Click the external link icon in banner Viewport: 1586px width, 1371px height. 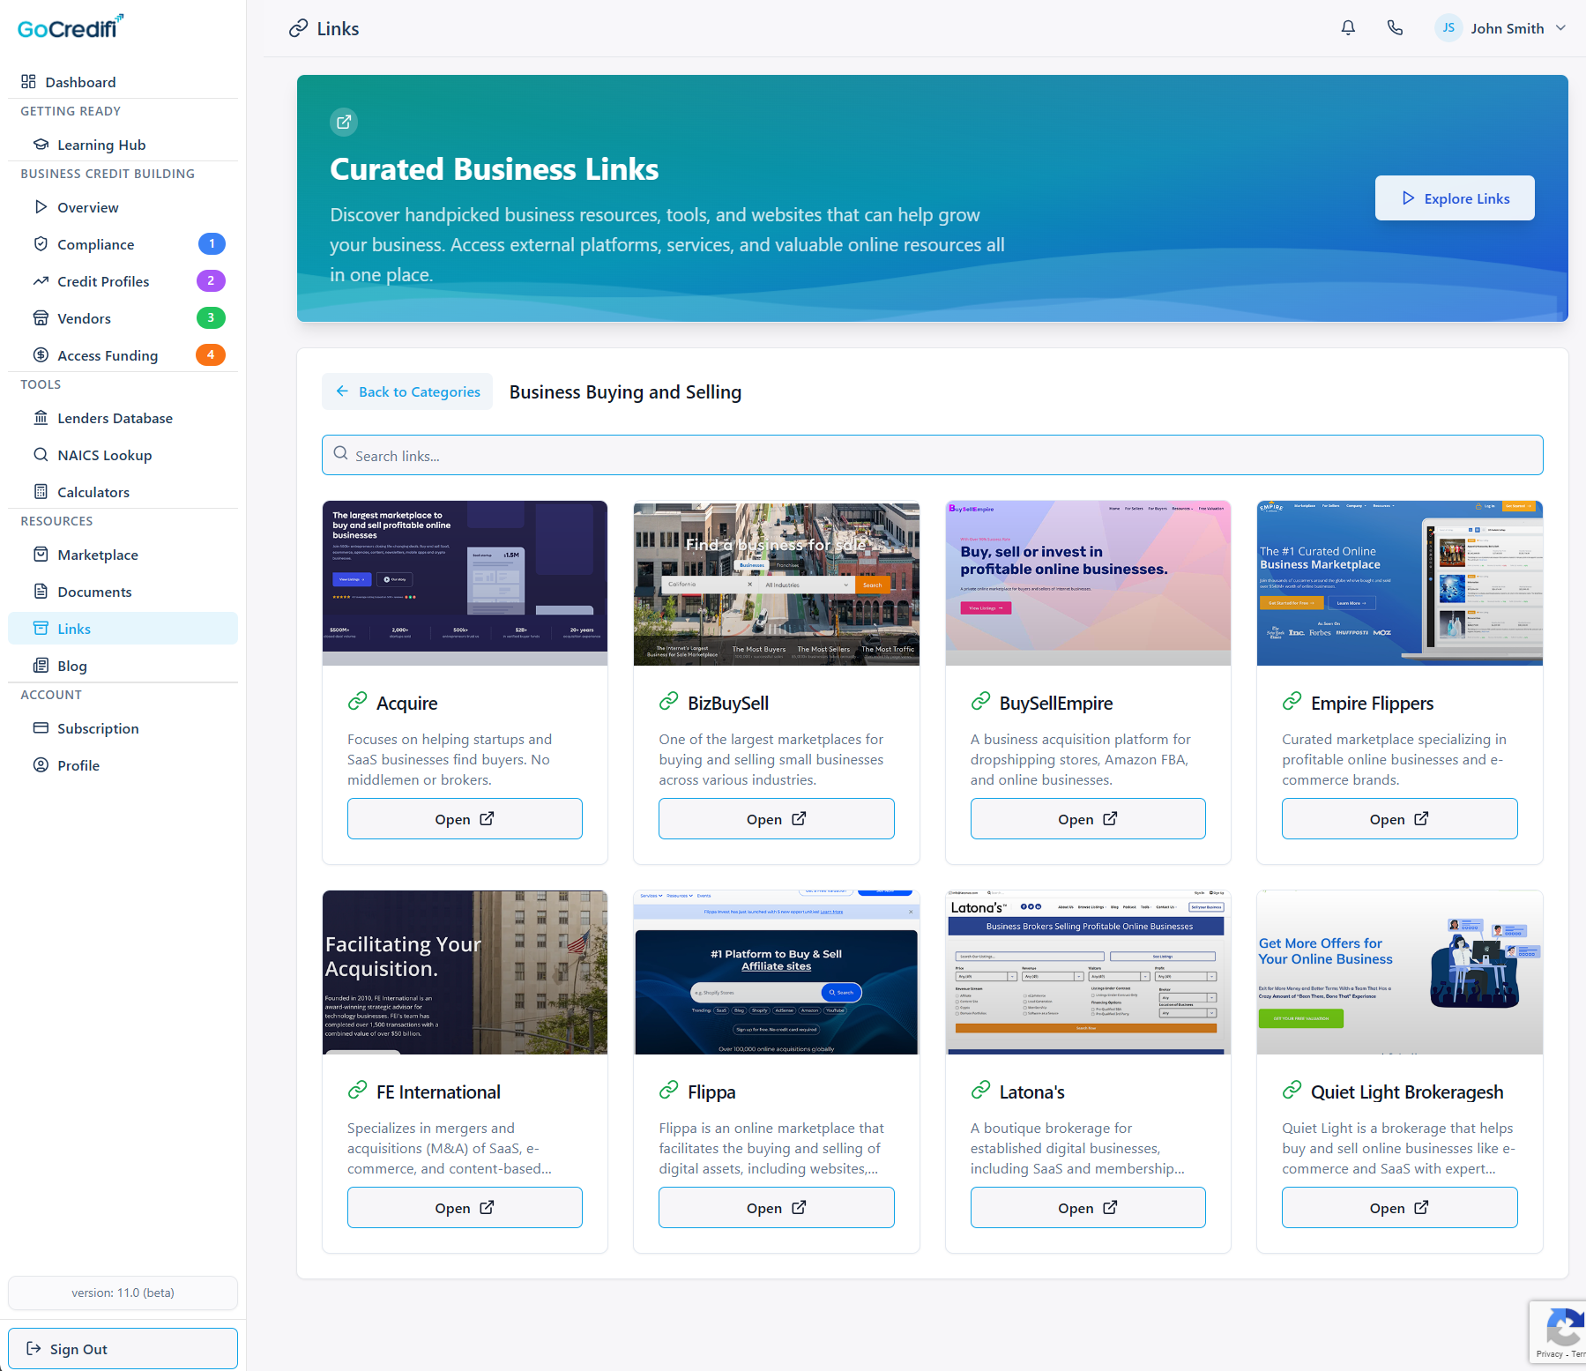click(x=344, y=123)
